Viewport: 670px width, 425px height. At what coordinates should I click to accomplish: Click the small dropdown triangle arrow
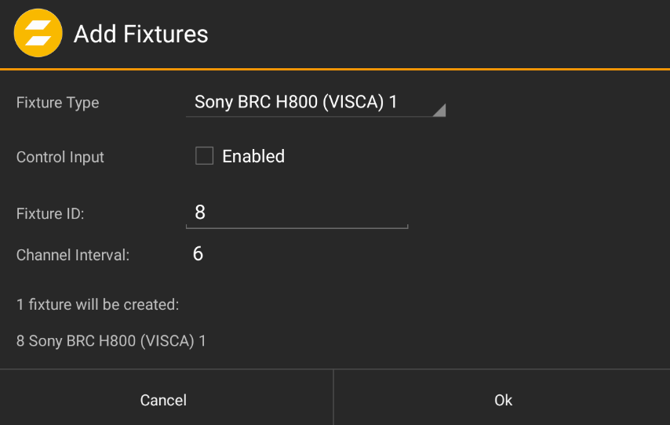tap(439, 110)
